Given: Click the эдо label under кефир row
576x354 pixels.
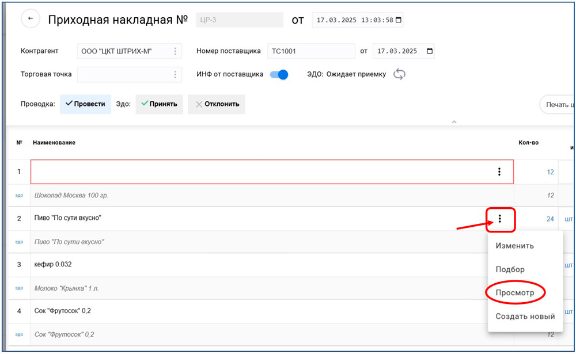Looking at the screenshot, I should [x=19, y=288].
